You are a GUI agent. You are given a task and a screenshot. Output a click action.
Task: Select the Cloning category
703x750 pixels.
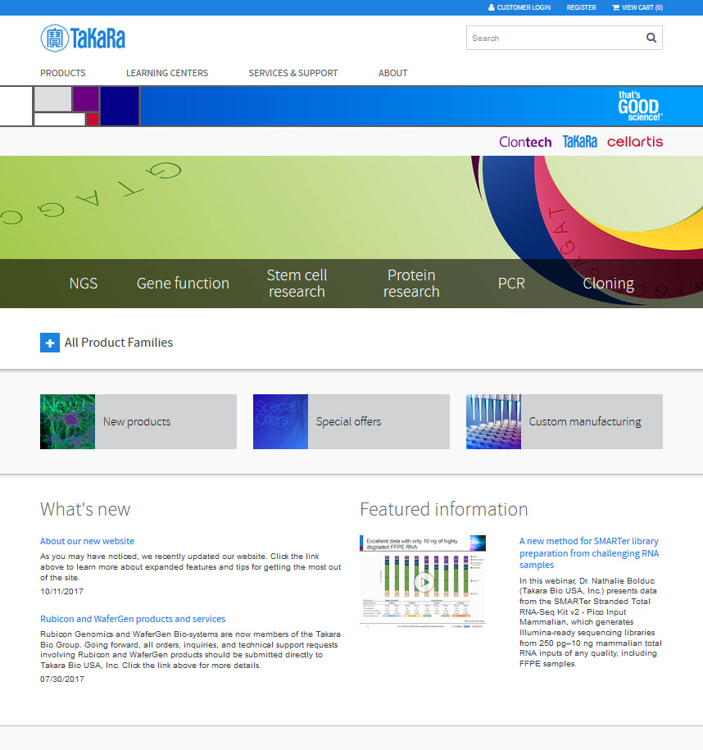coord(608,283)
